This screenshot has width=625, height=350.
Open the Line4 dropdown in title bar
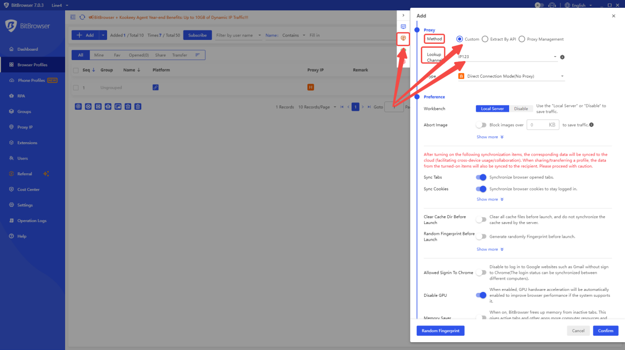60,5
